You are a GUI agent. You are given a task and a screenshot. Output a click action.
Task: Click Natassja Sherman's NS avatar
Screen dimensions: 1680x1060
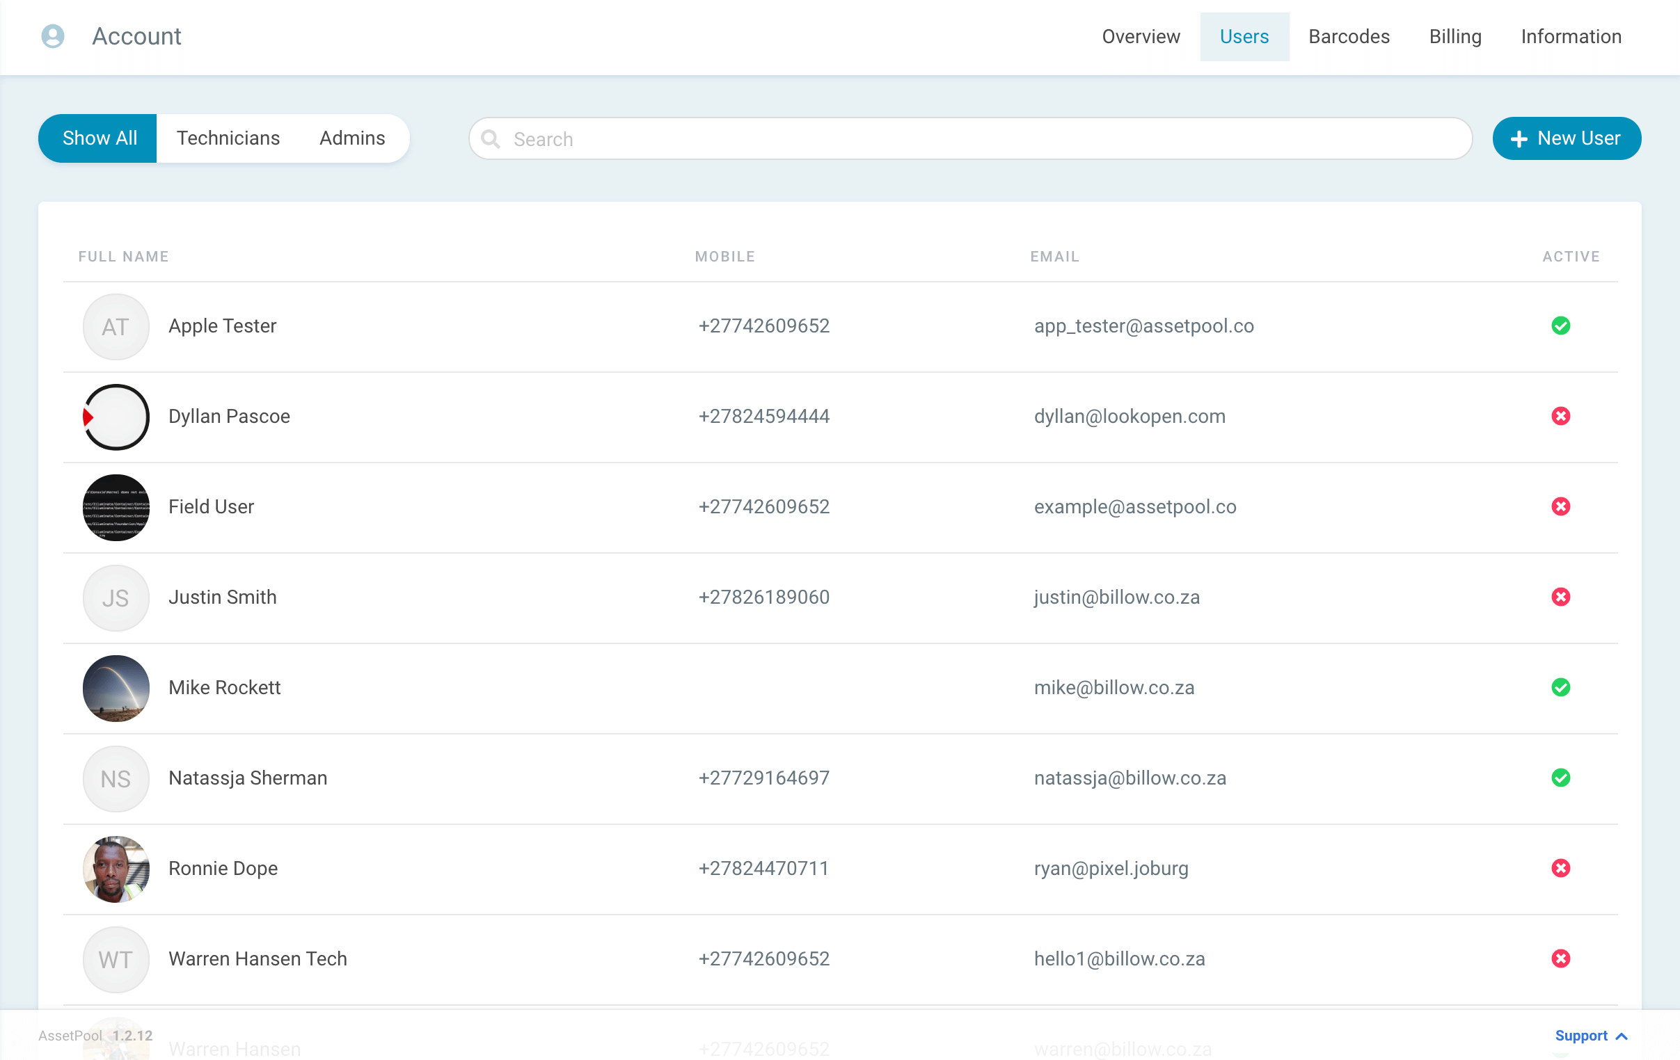click(115, 779)
